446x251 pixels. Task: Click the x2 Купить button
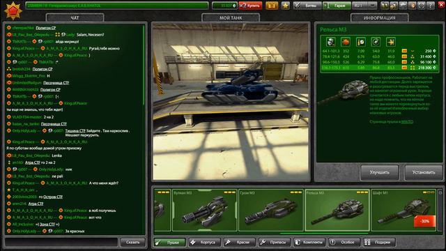point(250,6)
